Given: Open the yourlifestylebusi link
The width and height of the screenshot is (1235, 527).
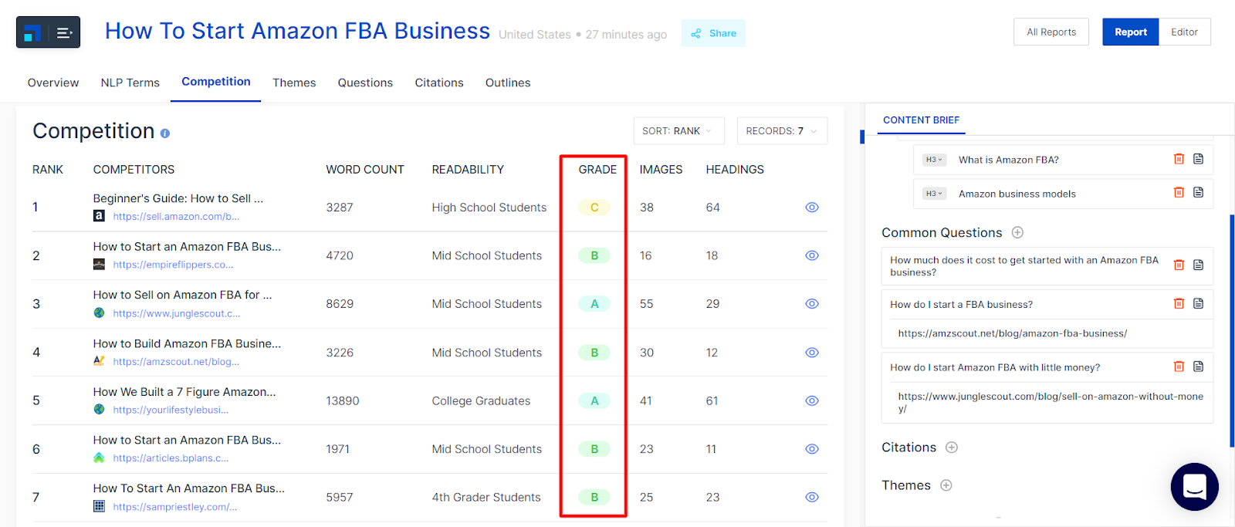Looking at the screenshot, I should pos(171,410).
